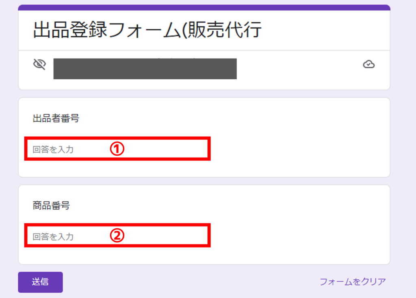Focus the 商品番号 answer input field
The image size is (416, 298).
coord(117,235)
